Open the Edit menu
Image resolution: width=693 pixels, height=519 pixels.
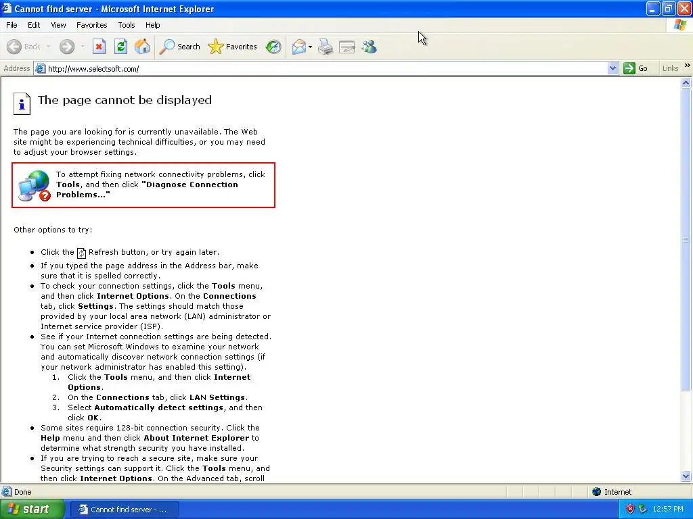click(x=34, y=25)
